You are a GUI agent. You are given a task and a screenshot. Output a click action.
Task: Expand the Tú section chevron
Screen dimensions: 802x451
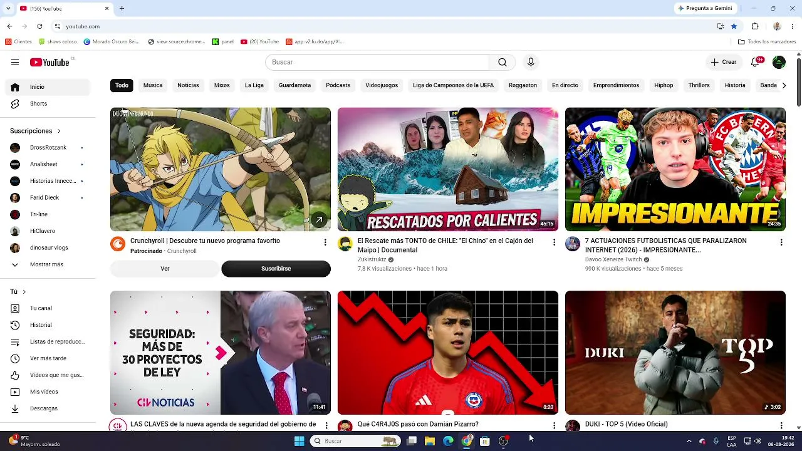pos(24,292)
